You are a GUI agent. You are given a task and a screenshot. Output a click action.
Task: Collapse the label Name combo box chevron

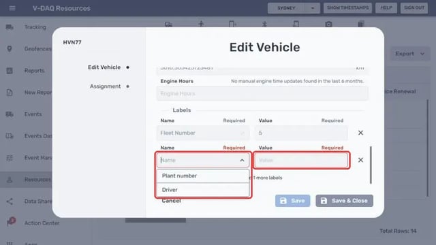[x=242, y=161]
